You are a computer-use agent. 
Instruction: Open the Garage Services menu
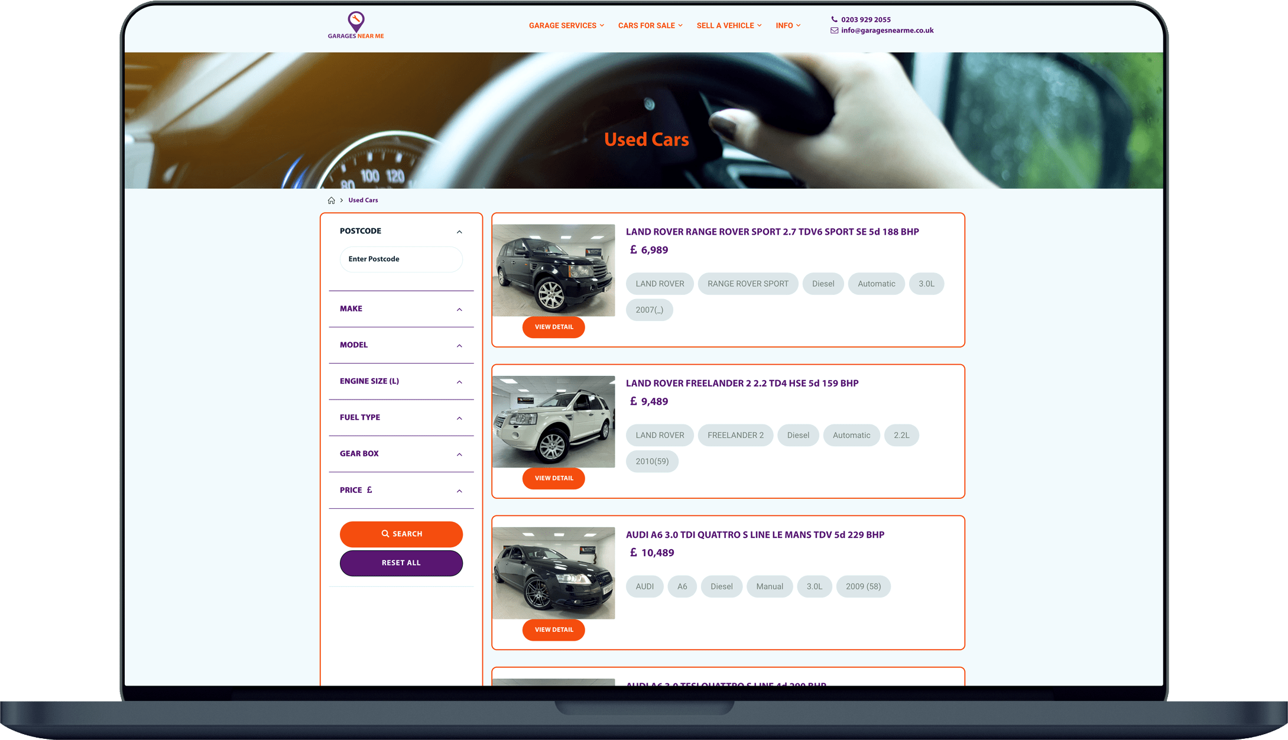pos(566,25)
